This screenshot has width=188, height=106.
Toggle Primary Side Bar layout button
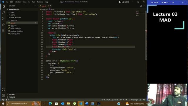(120, 2)
